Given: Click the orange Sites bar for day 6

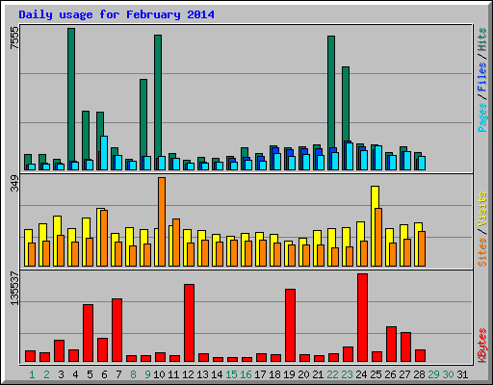Looking at the screenshot, I should pos(104,238).
